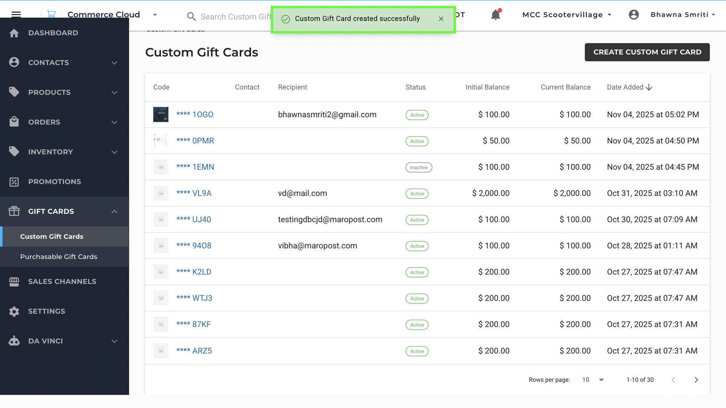Click the search magnifier icon
This screenshot has height=408, width=726.
click(x=191, y=17)
